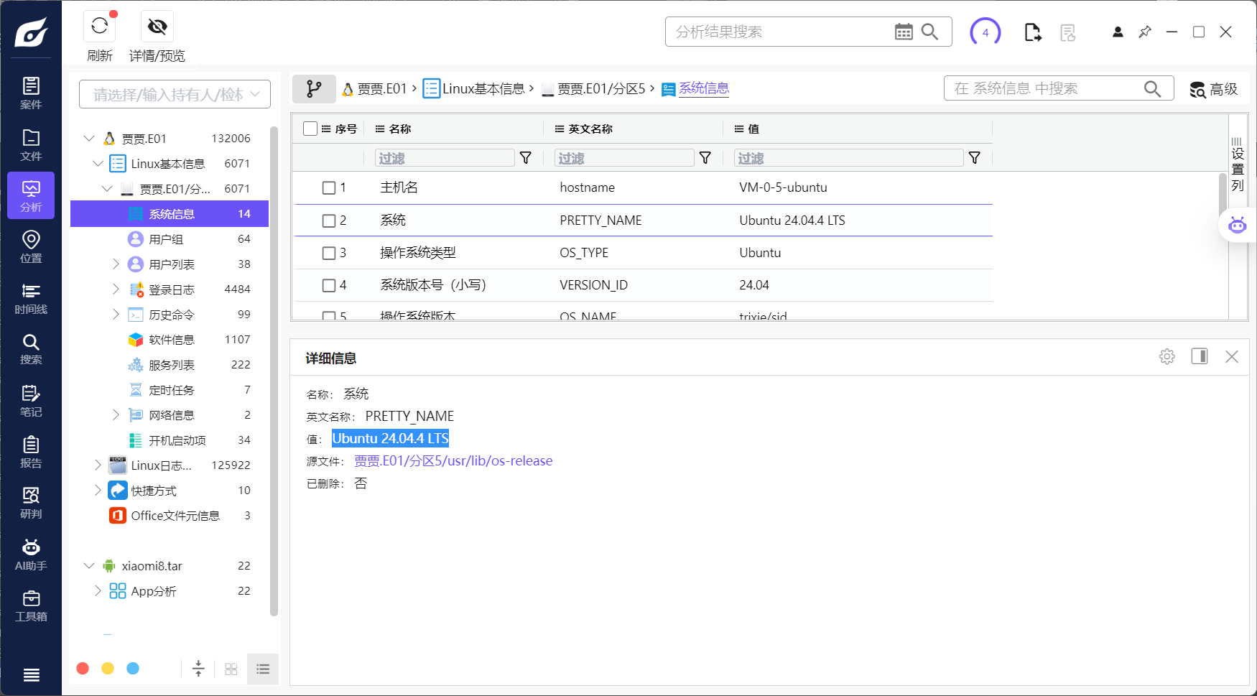Image resolution: width=1257 pixels, height=696 pixels.
Task: Open the 请选择/输入持有人/检材 dropdown
Action: tap(175, 94)
